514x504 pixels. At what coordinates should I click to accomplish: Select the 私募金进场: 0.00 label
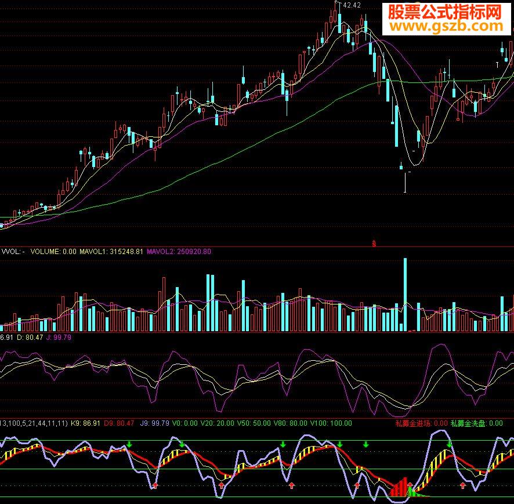click(421, 423)
